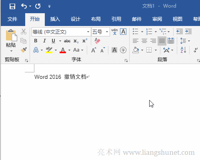Click the Save icon in Quick Access Toolbar
Screen dimensions: 200x160
click(12, 6)
